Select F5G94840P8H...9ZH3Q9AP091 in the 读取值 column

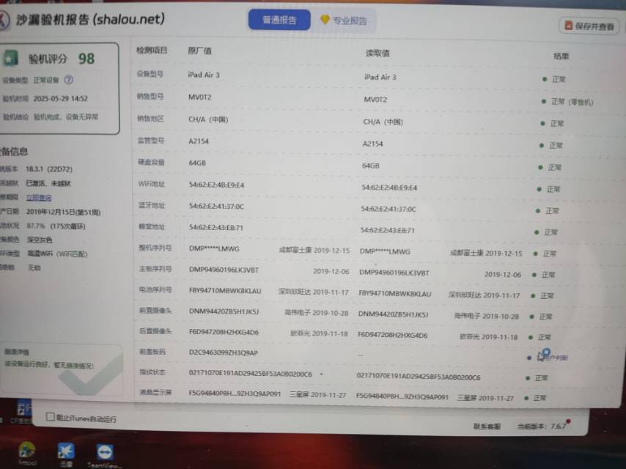[402, 397]
